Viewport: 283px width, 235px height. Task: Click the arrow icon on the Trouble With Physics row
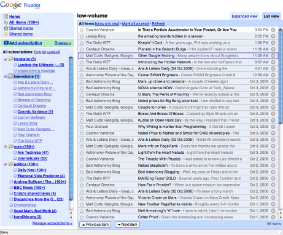click(273, 159)
